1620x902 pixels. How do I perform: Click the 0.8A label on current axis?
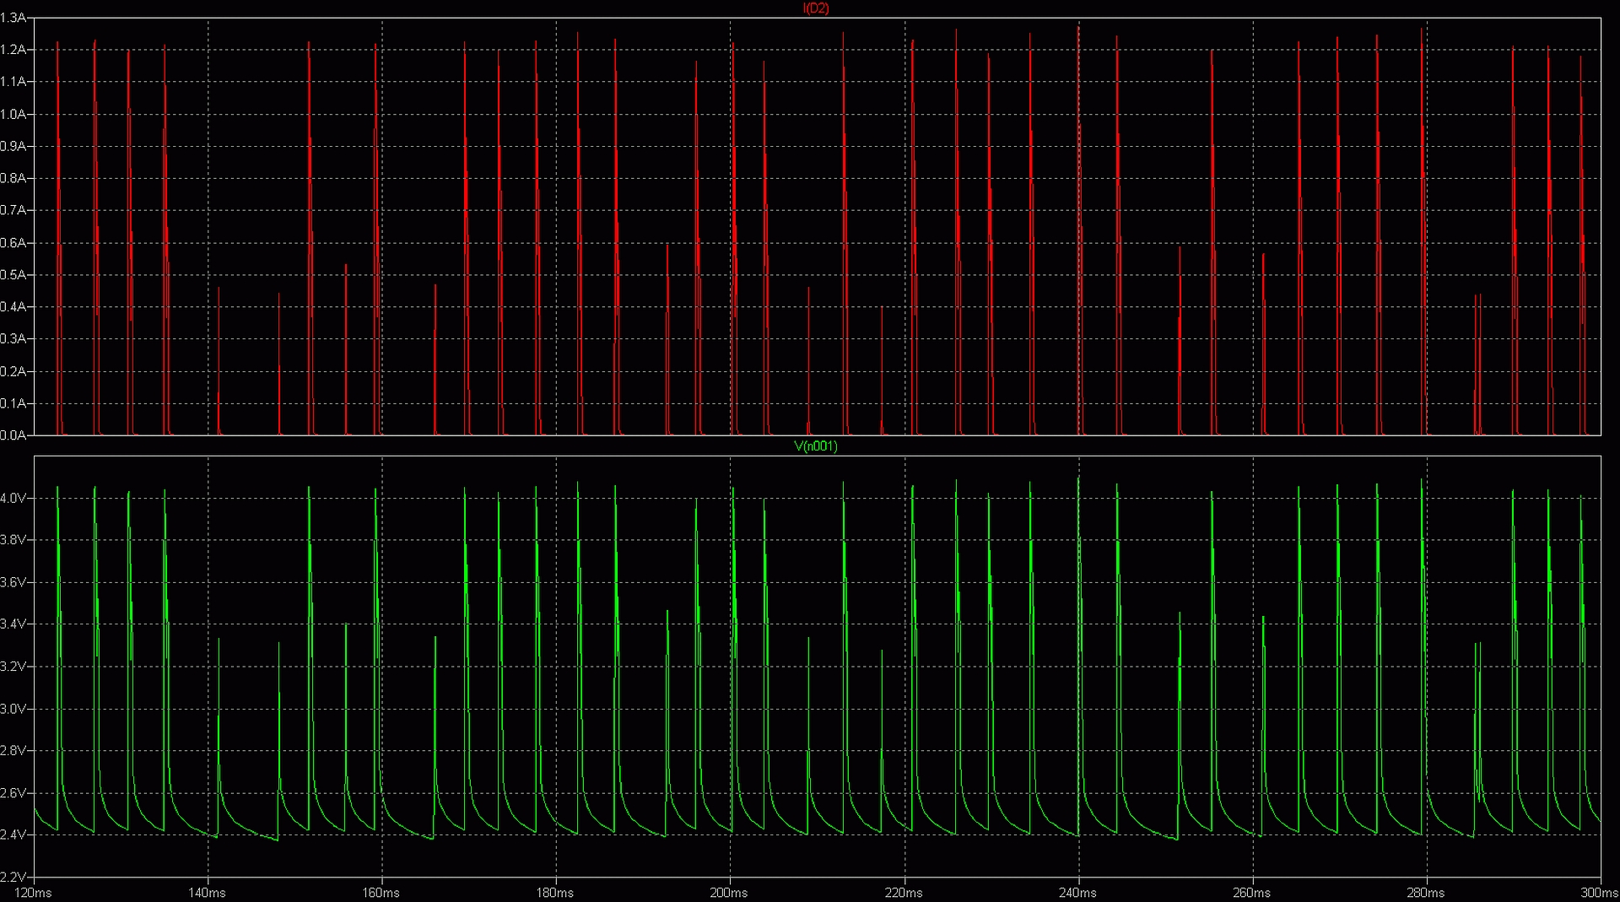[13, 178]
